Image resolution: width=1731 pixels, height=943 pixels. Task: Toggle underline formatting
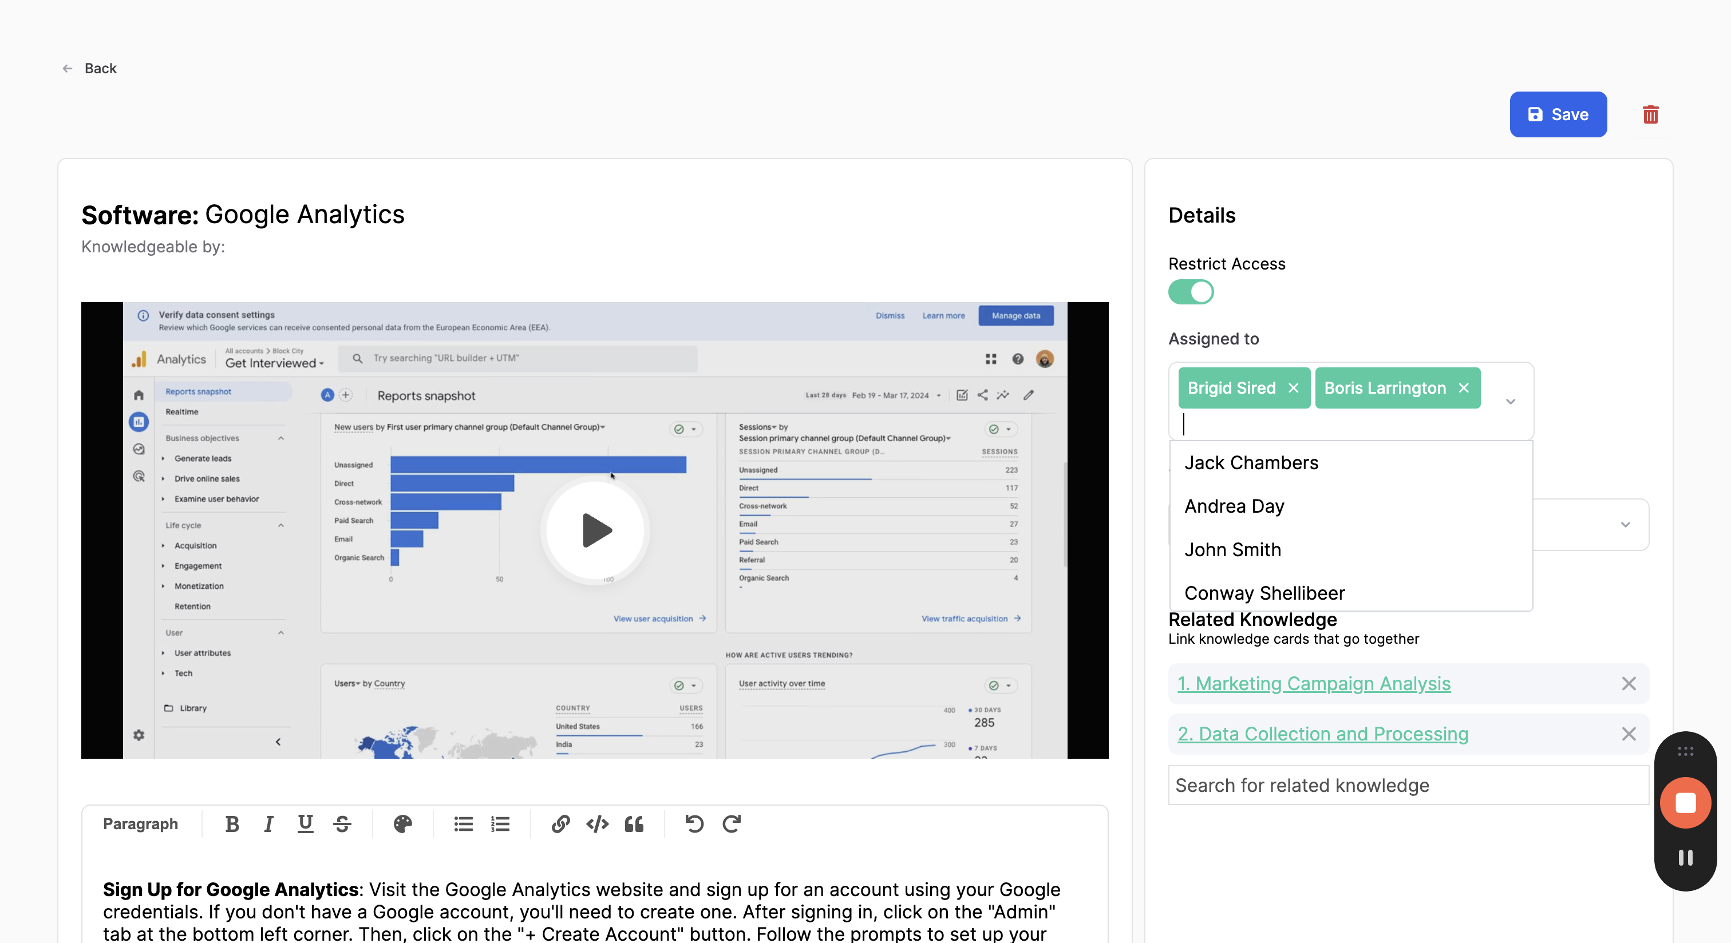(x=305, y=823)
